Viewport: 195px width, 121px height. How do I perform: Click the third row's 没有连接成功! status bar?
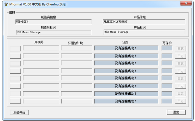pos(126,63)
